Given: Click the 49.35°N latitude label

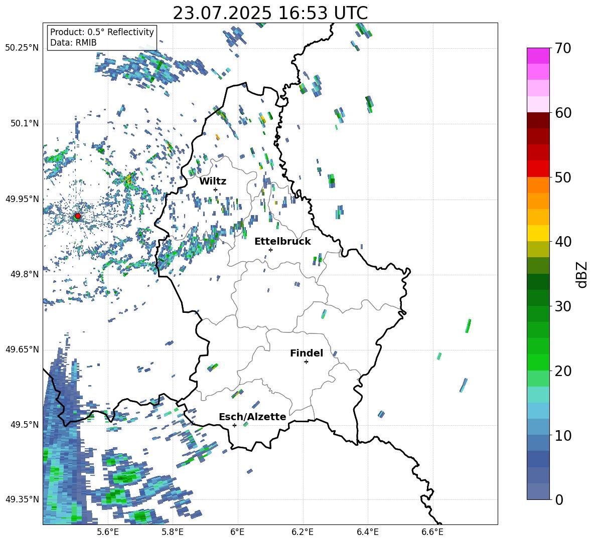Looking at the screenshot, I should coord(22,499).
